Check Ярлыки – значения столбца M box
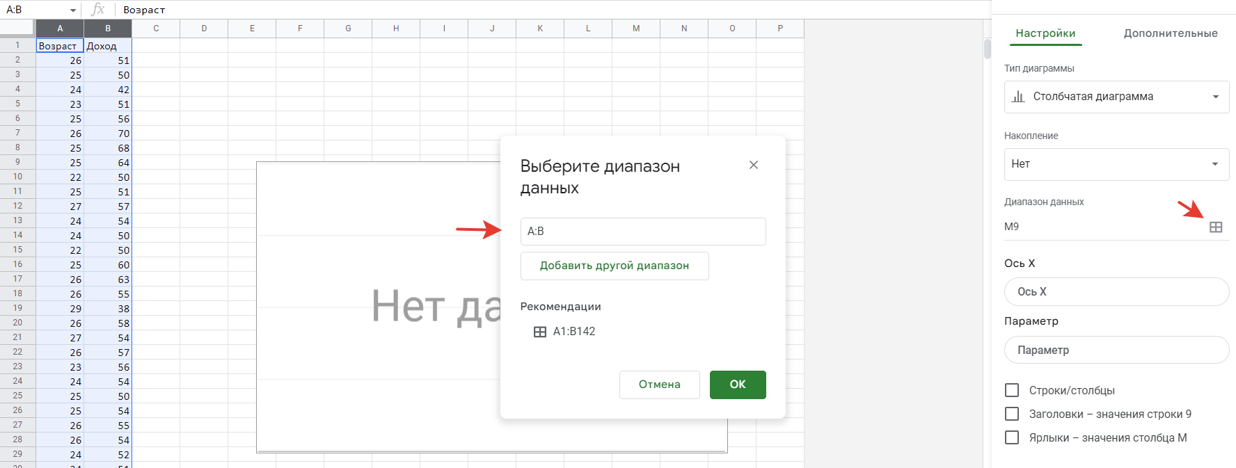1236x468 pixels. (x=1012, y=437)
